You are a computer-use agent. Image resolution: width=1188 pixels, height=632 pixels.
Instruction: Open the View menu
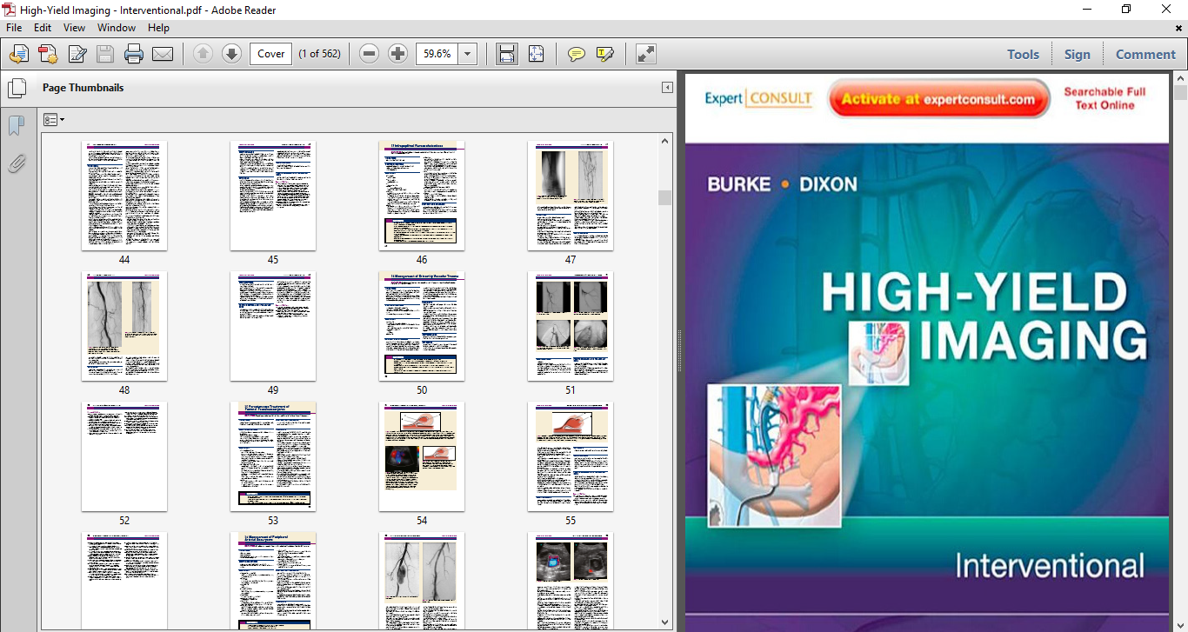74,28
